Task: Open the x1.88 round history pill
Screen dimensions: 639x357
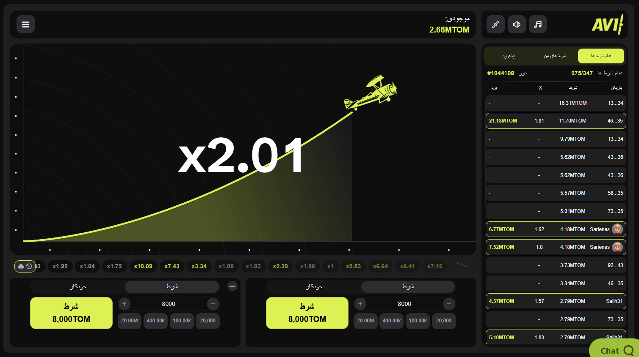Action: pyautogui.click(x=307, y=266)
